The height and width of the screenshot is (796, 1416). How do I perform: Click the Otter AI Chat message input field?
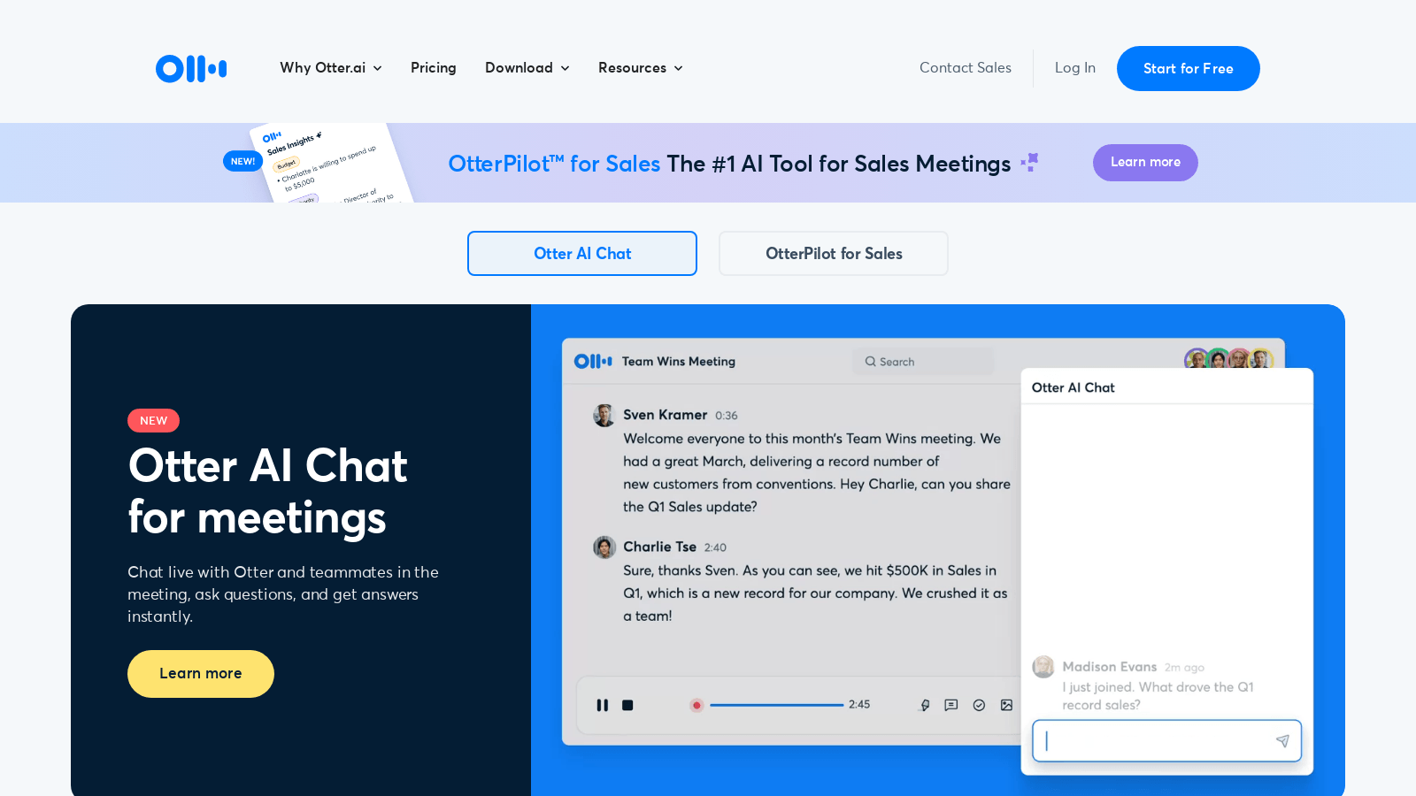pyautogui.click(x=1166, y=741)
